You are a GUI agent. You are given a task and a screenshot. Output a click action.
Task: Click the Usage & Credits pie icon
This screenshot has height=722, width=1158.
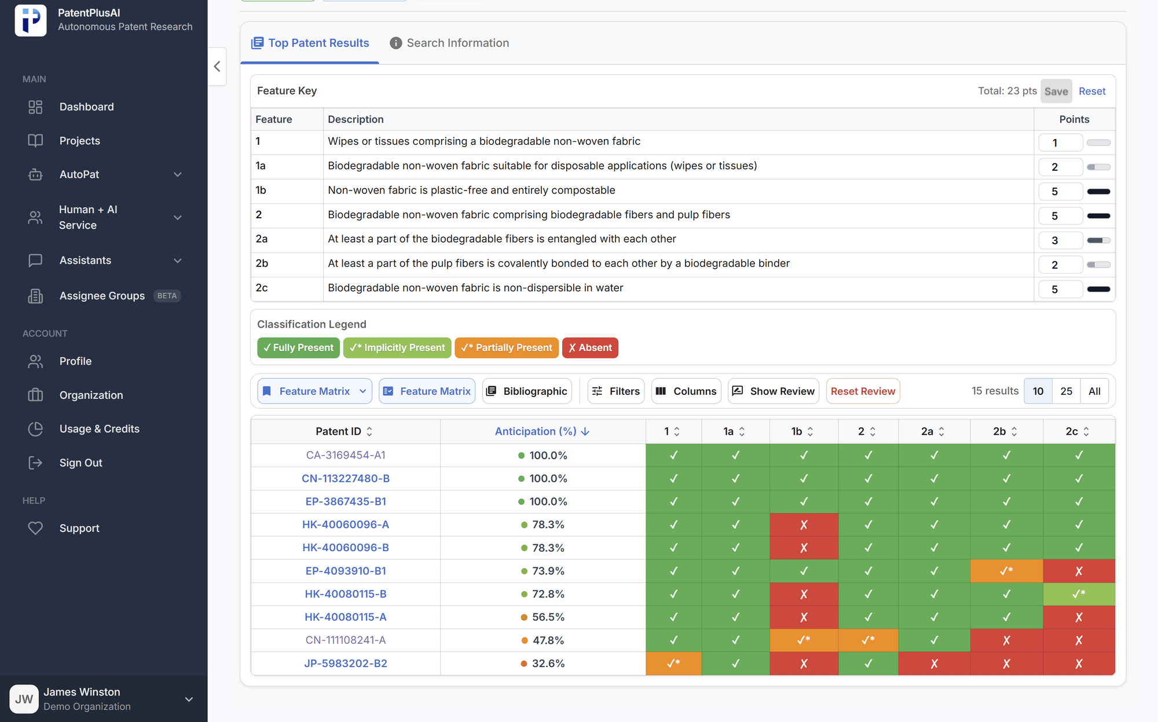[x=35, y=429]
